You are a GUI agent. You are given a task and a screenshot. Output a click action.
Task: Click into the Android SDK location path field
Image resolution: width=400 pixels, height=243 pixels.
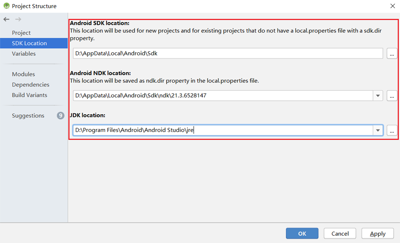[x=227, y=54]
